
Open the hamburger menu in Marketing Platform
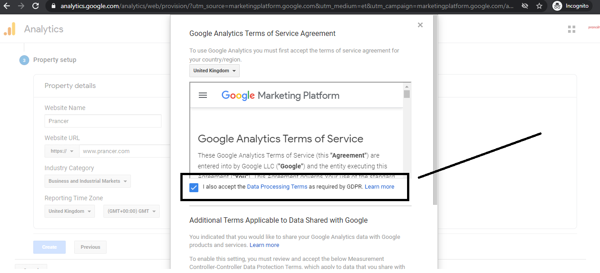tap(203, 95)
